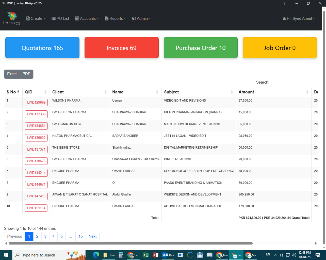Export the table using the Excel button
Image resolution: width=326 pixels, height=260 pixels.
click(x=12, y=74)
